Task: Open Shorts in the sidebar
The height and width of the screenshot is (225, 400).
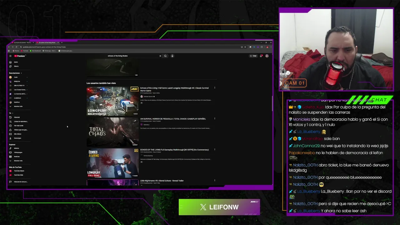Action: tap(16, 66)
